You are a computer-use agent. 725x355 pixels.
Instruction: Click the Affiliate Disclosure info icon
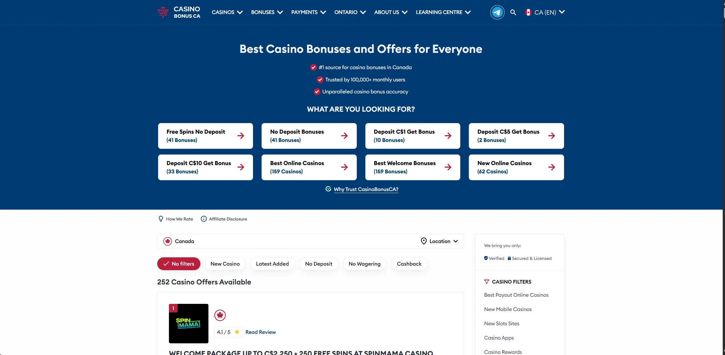click(204, 219)
